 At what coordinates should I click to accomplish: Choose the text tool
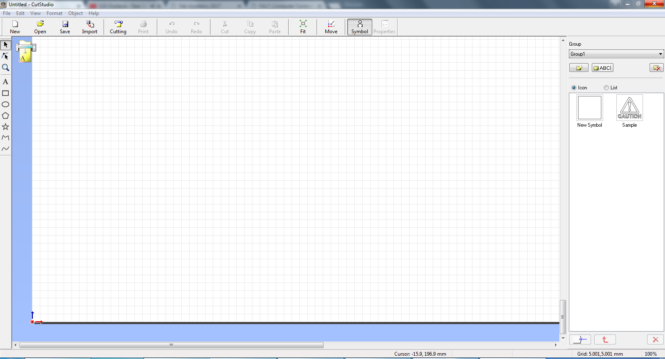pos(5,82)
